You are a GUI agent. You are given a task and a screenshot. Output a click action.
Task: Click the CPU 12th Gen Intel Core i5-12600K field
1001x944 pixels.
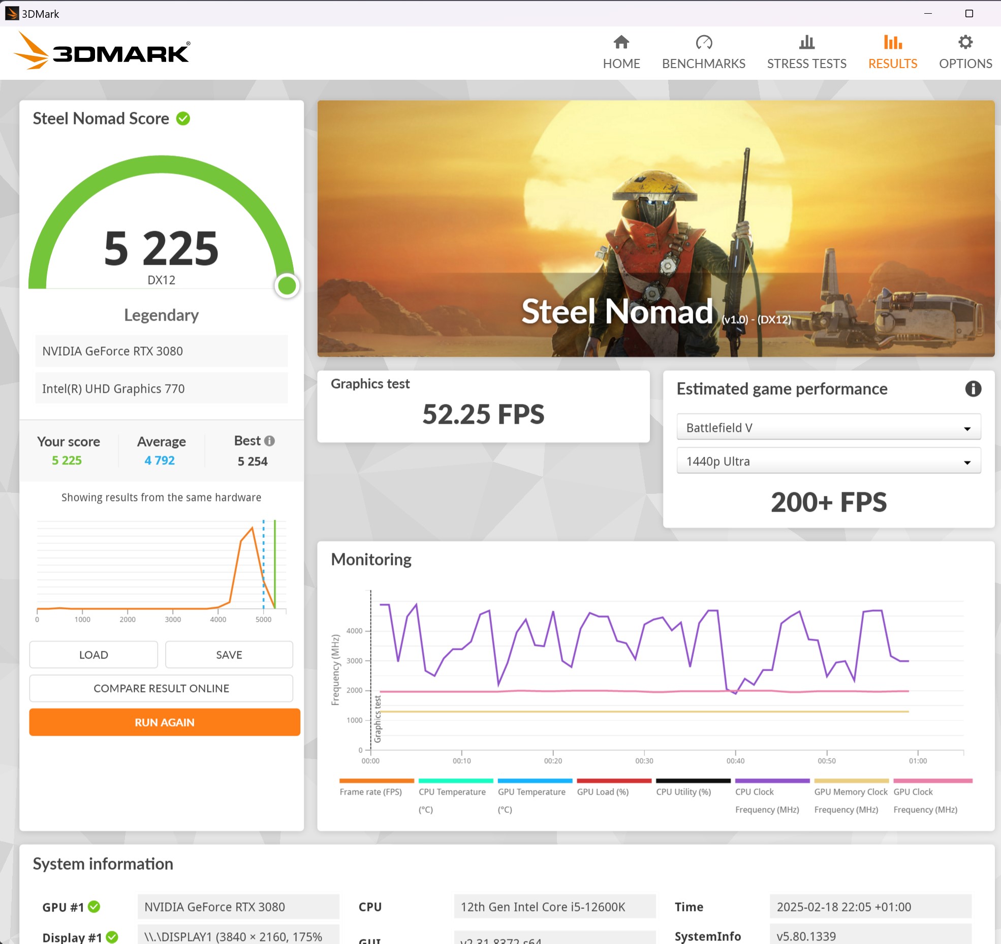[554, 906]
